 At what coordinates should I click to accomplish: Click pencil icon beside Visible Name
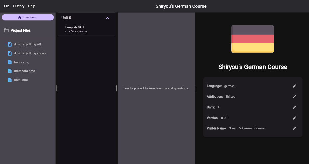tap(294, 128)
